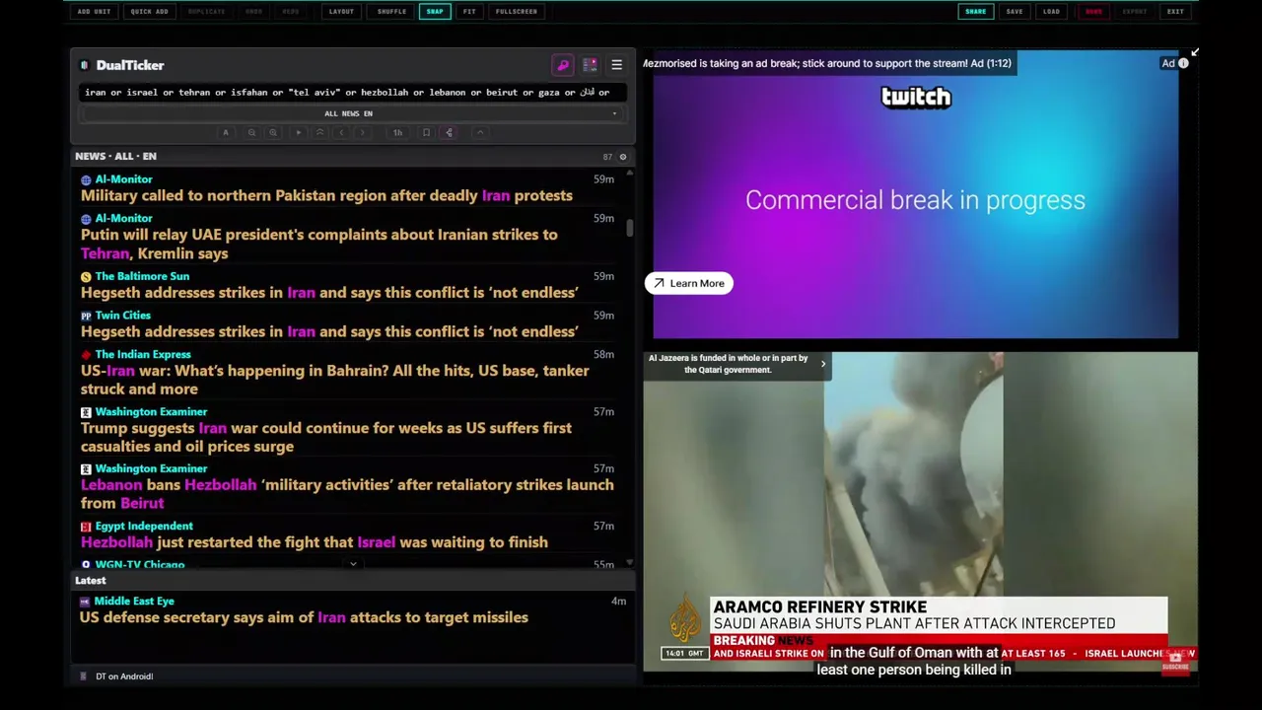Click the NEWS · ALL · EN panel title
This screenshot has height=710, width=1262.
[x=115, y=156]
